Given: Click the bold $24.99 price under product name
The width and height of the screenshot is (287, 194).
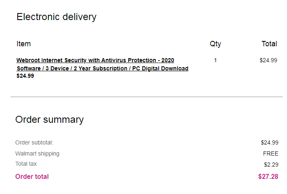Looking at the screenshot, I should [x=25, y=76].
